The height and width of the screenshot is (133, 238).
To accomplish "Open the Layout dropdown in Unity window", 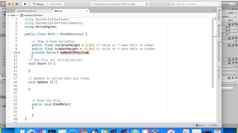I will coord(229,4).
